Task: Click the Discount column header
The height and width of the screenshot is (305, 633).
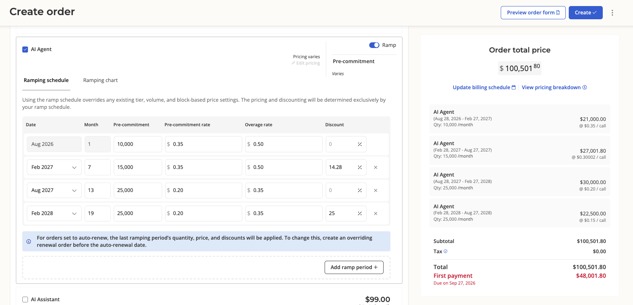Action: coord(334,125)
